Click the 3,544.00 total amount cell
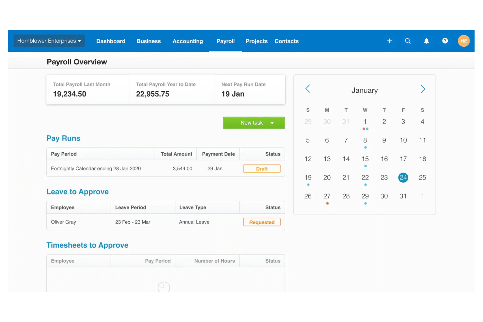Screen dimensions: 483x322 [x=182, y=169]
